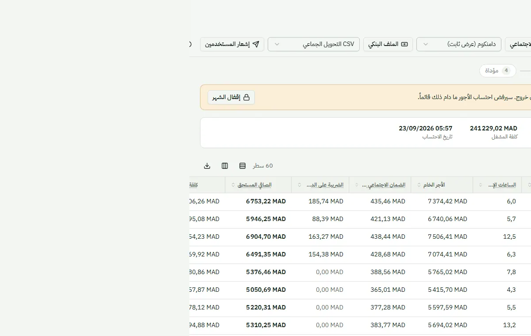Click gross salary 5 415,70 MAD
Viewport: 531px width, 336px height.
(447, 290)
